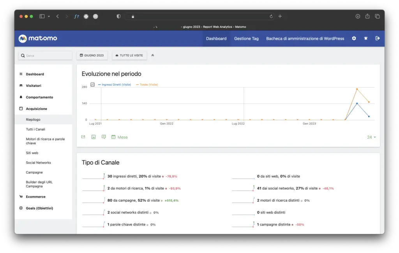Collapse the top controls with double chevron
The image size is (399, 253).
[153, 56]
